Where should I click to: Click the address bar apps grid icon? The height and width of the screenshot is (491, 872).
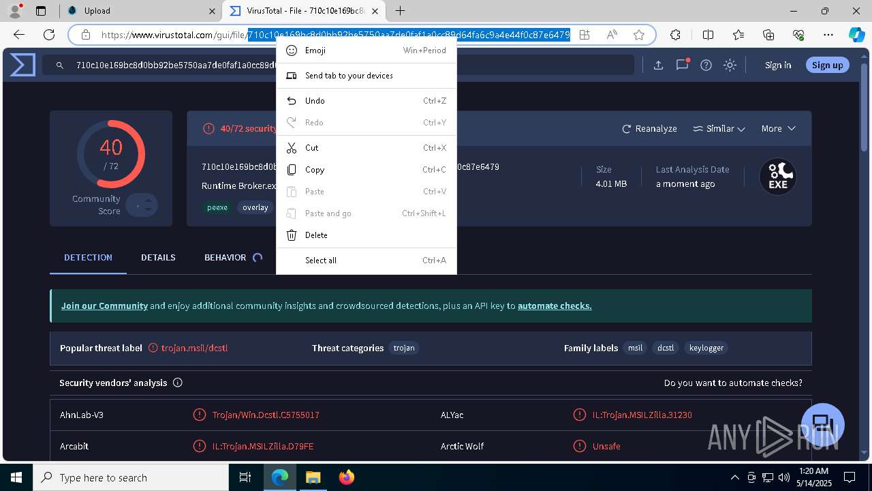pyautogui.click(x=585, y=35)
